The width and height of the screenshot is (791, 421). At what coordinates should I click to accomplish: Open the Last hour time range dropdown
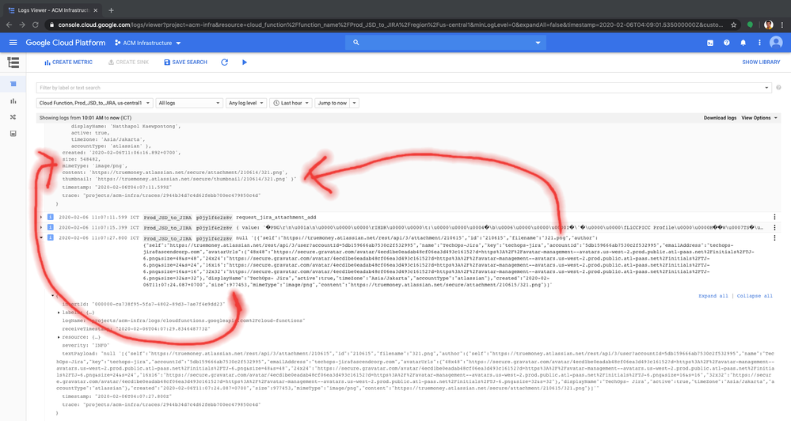(291, 103)
